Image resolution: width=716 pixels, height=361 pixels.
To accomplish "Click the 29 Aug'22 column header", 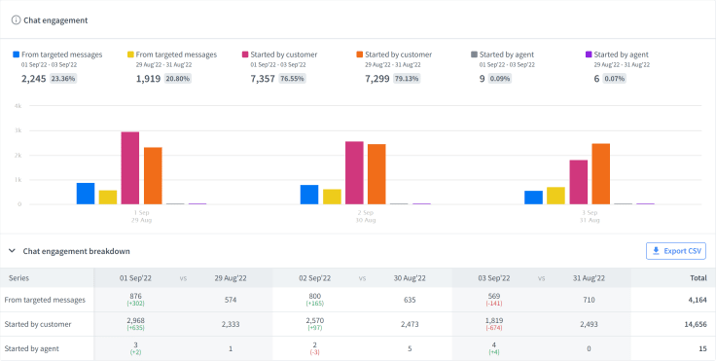I will click(x=231, y=278).
